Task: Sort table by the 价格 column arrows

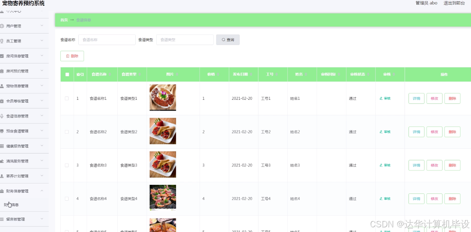Action: pos(218,74)
